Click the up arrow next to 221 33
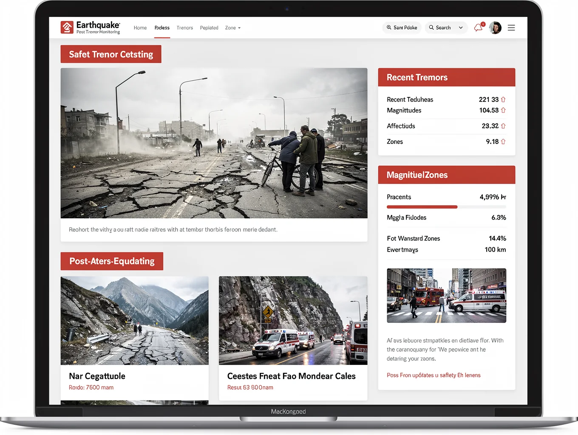The width and height of the screenshot is (578, 435). point(503,99)
